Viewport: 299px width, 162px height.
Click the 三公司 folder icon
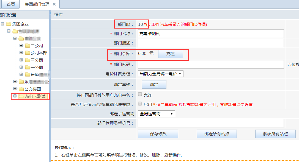[28, 60]
